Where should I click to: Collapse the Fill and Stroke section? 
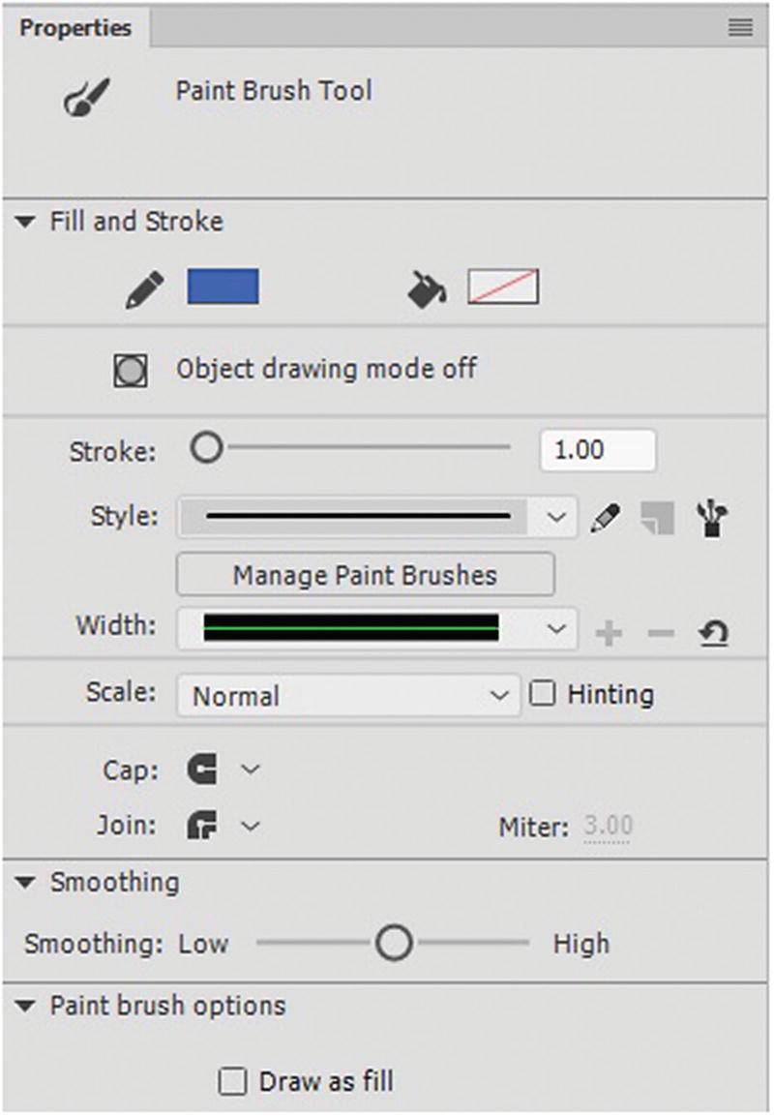point(26,223)
